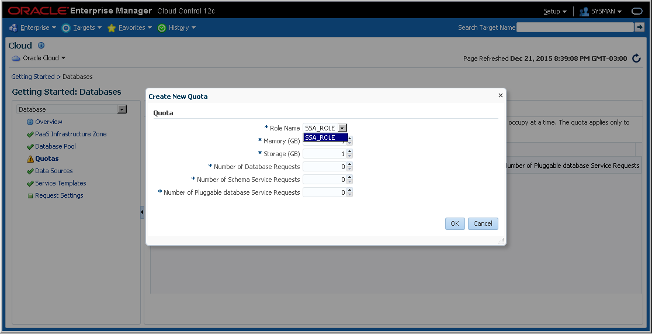Screen dimensions: 652x334
Task: Decrease the Storage (GB) value
Action: point(350,156)
